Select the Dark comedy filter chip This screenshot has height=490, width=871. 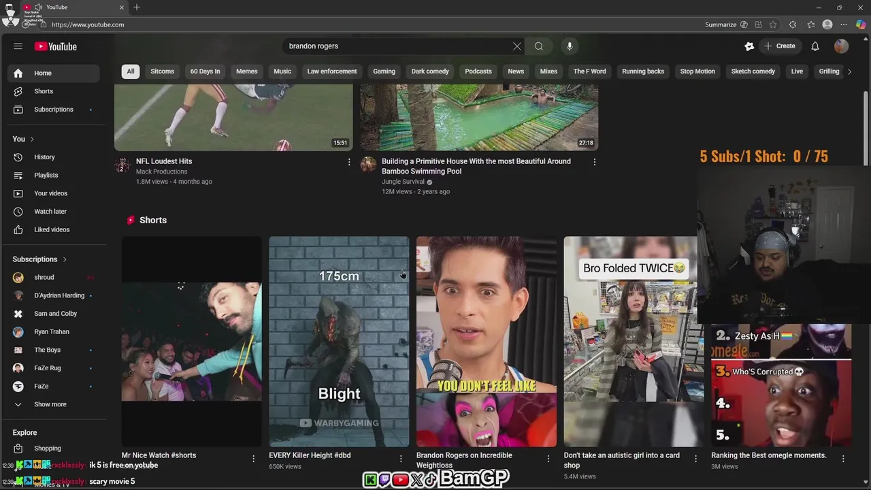coord(430,71)
